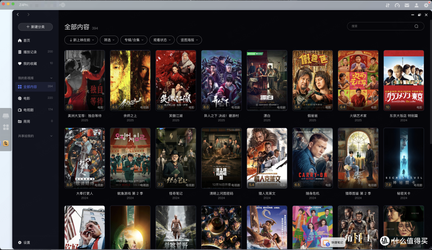
Task: Open the gear settings icon in top bar
Action: click(x=426, y=5)
